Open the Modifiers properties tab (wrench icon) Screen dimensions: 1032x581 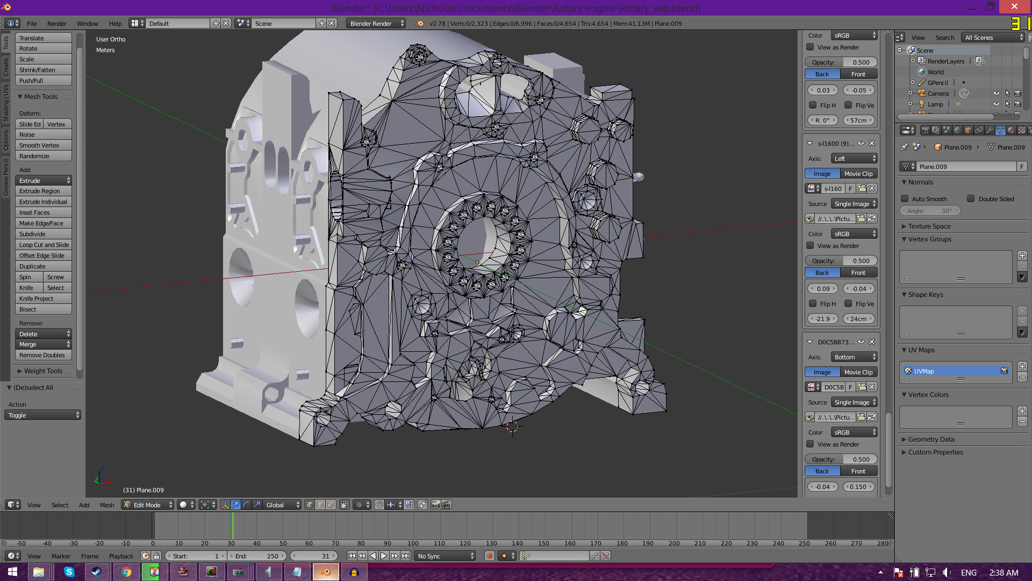tap(990, 130)
